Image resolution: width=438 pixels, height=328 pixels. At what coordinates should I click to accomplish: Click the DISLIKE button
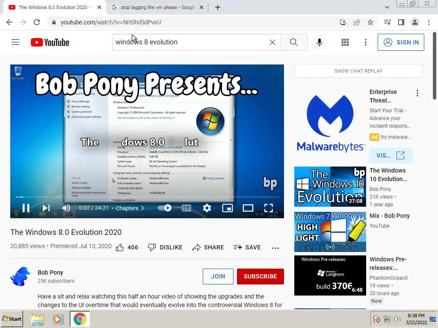(x=165, y=247)
